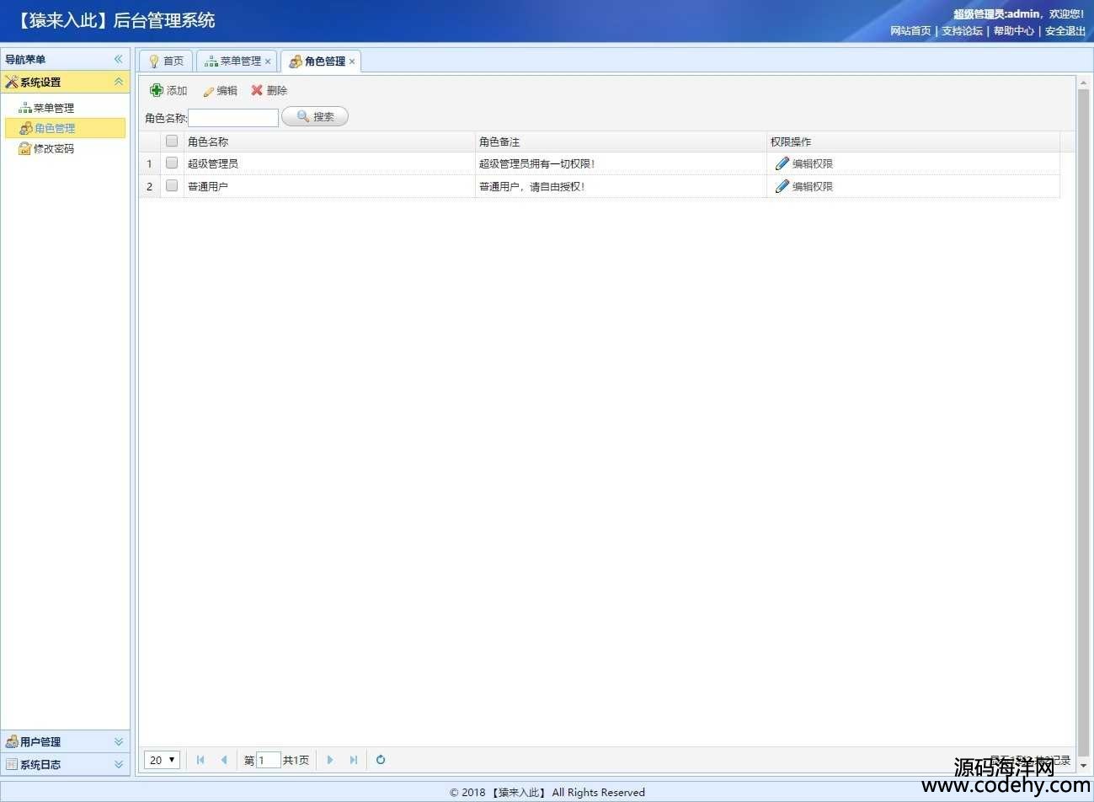This screenshot has width=1094, height=802.
Task: Switch to the 首页 tab
Action: (167, 61)
